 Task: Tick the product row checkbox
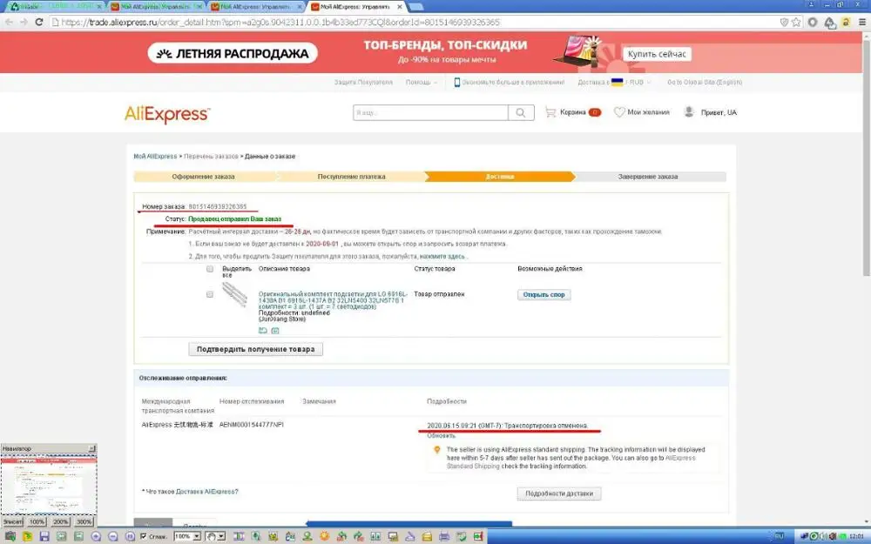tap(209, 294)
